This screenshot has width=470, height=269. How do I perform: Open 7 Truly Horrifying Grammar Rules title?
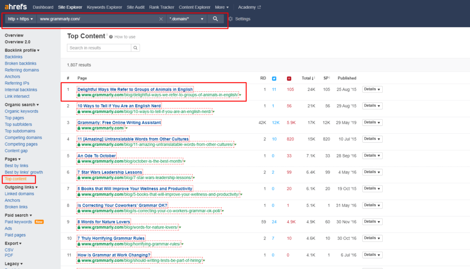(x=111, y=238)
